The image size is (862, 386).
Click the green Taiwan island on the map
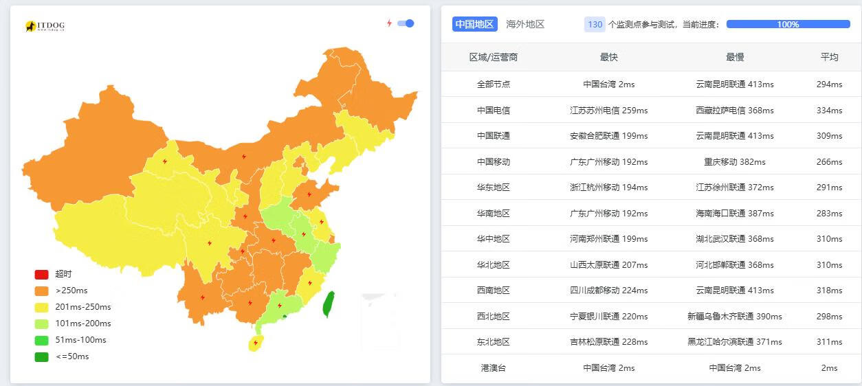coord(329,304)
